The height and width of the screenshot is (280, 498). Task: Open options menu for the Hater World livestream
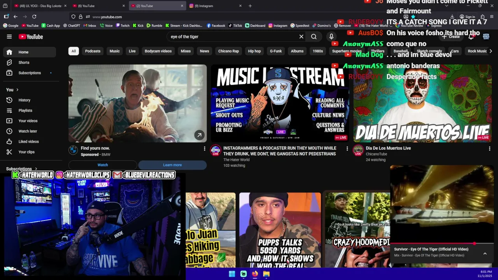tap(347, 149)
